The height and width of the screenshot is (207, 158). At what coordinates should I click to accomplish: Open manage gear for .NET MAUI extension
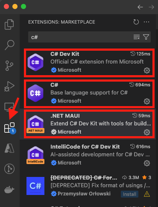pos(147,132)
